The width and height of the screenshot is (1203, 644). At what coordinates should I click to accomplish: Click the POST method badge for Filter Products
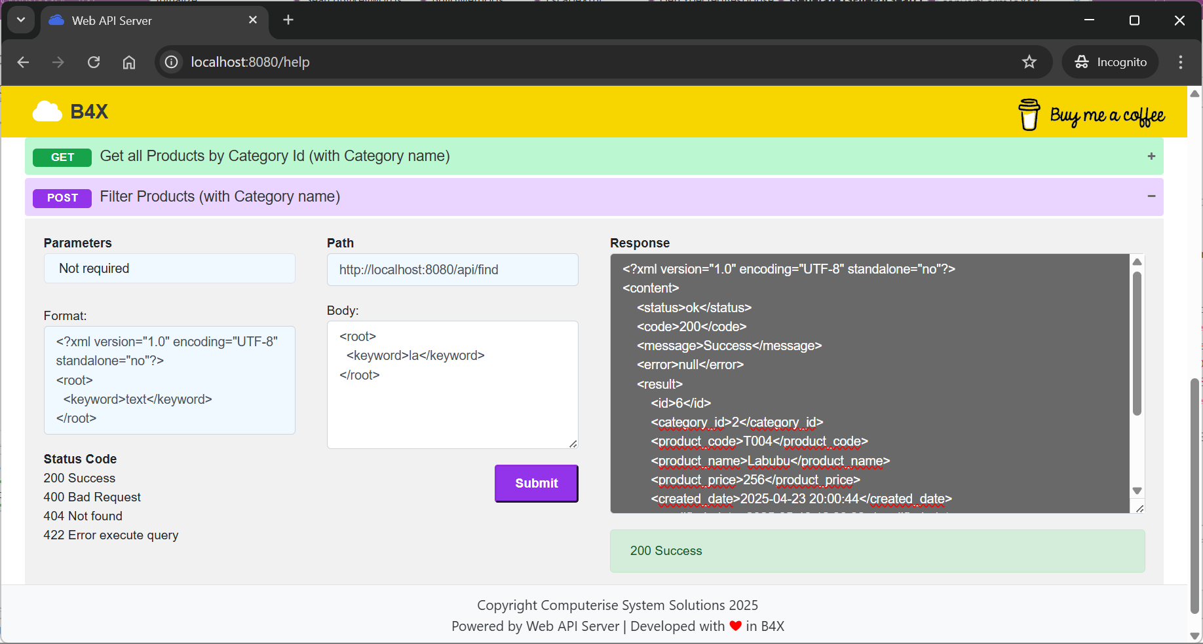pyautogui.click(x=62, y=198)
